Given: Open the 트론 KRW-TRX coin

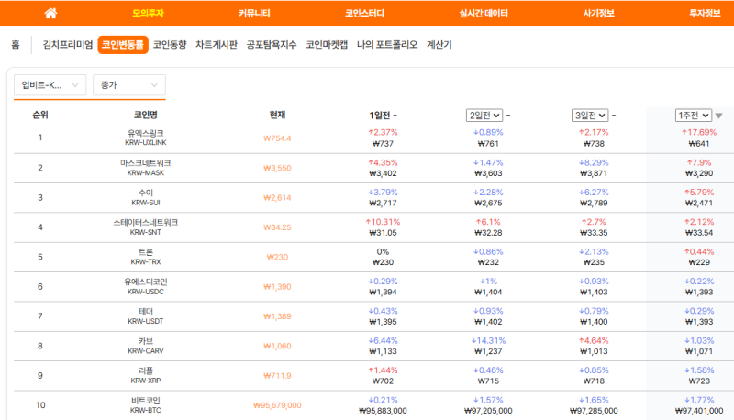Looking at the screenshot, I should 146,257.
